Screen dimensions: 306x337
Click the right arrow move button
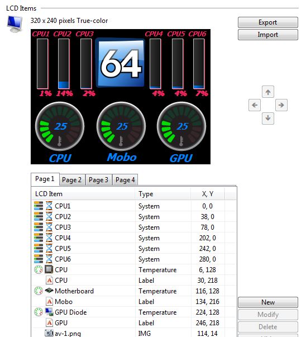point(281,105)
